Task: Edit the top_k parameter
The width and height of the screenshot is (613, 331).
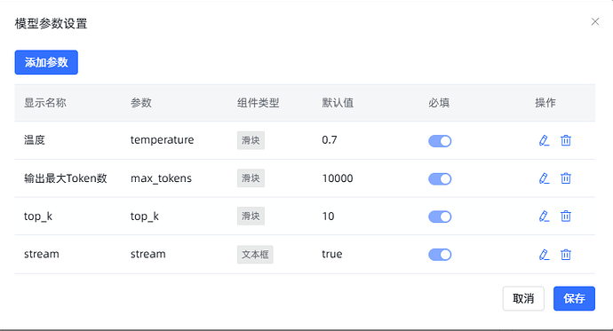Action: (x=544, y=217)
